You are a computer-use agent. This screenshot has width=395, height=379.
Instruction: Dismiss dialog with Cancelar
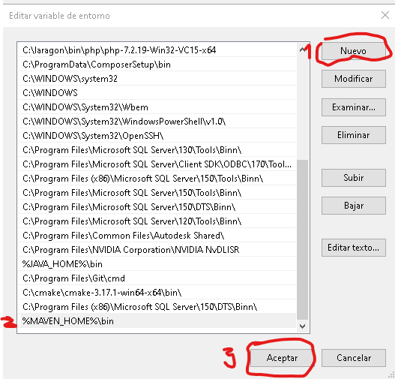pos(354,358)
